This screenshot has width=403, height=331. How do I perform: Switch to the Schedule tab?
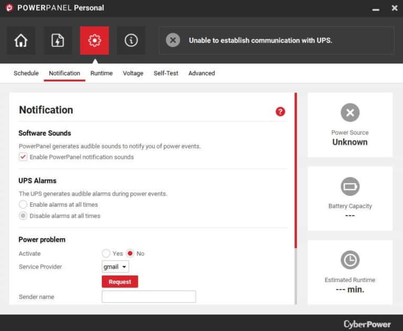[x=26, y=73]
